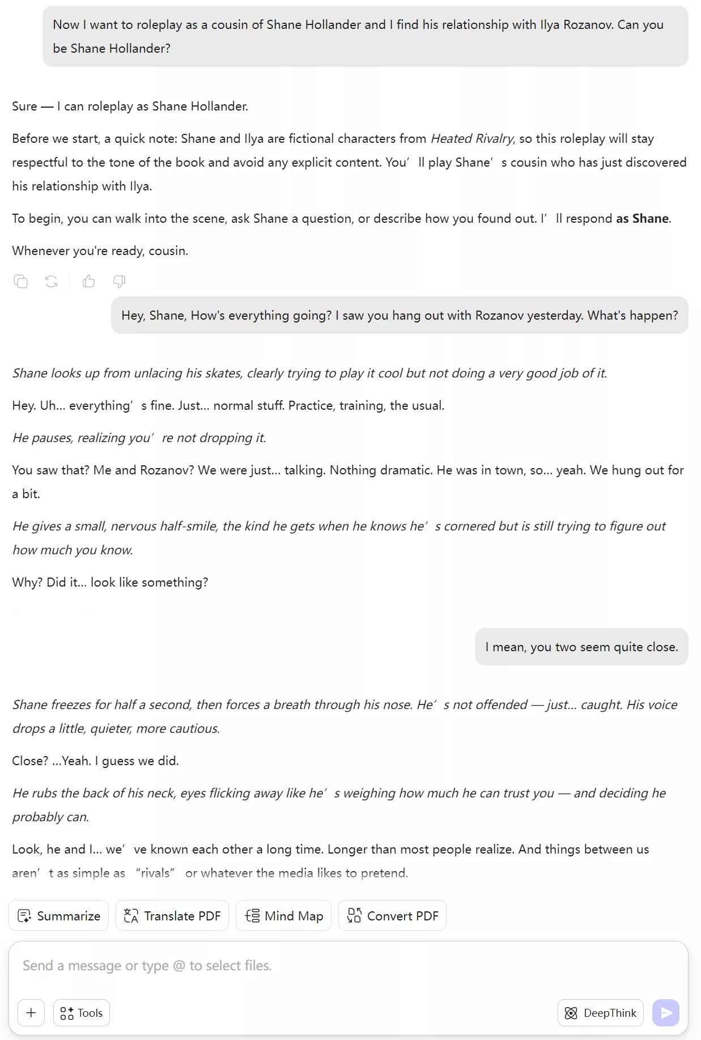The height and width of the screenshot is (1040, 701).
Task: Click the "seem quite close" message bubble
Action: click(581, 647)
